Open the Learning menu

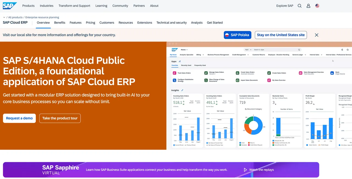101,6
